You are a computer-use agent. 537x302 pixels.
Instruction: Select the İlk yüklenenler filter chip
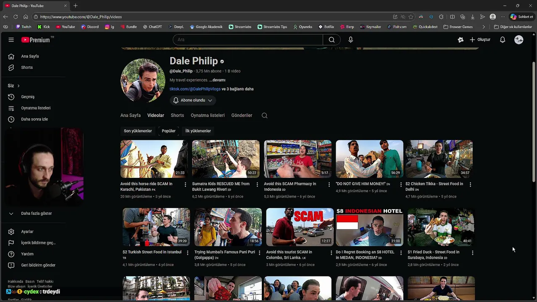(x=198, y=131)
